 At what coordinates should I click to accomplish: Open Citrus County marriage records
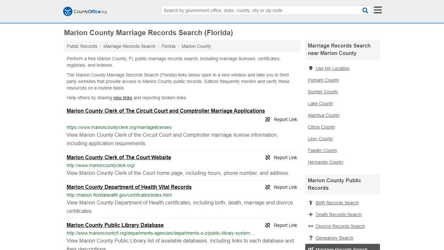coord(321,127)
